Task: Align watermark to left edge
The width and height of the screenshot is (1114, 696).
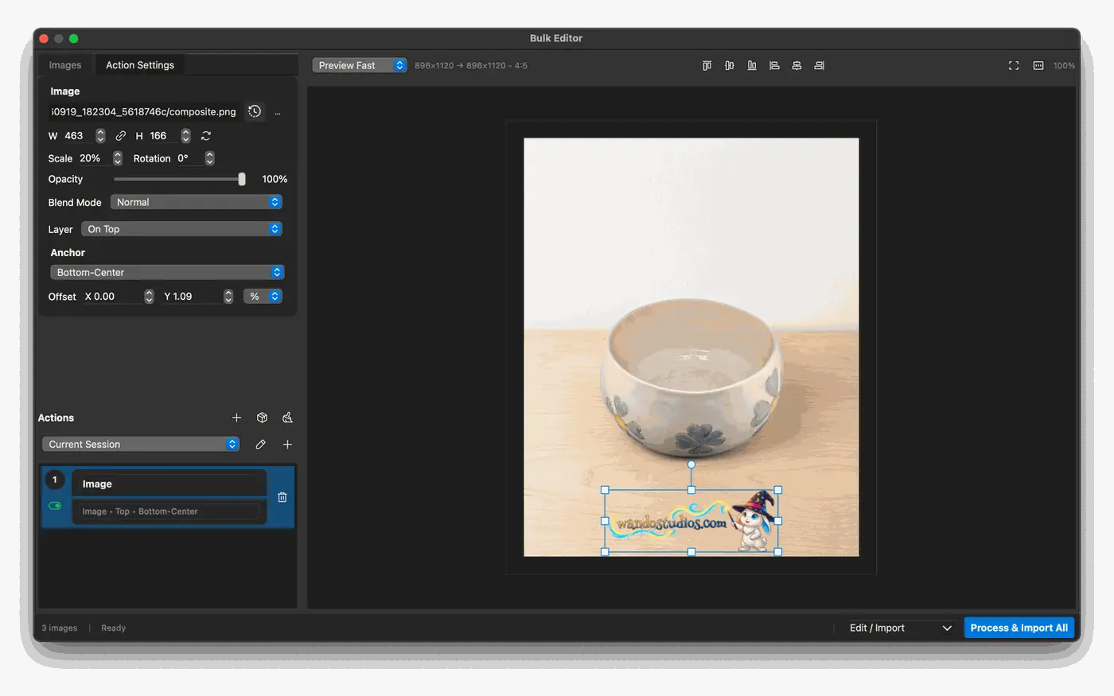Action: tap(774, 65)
